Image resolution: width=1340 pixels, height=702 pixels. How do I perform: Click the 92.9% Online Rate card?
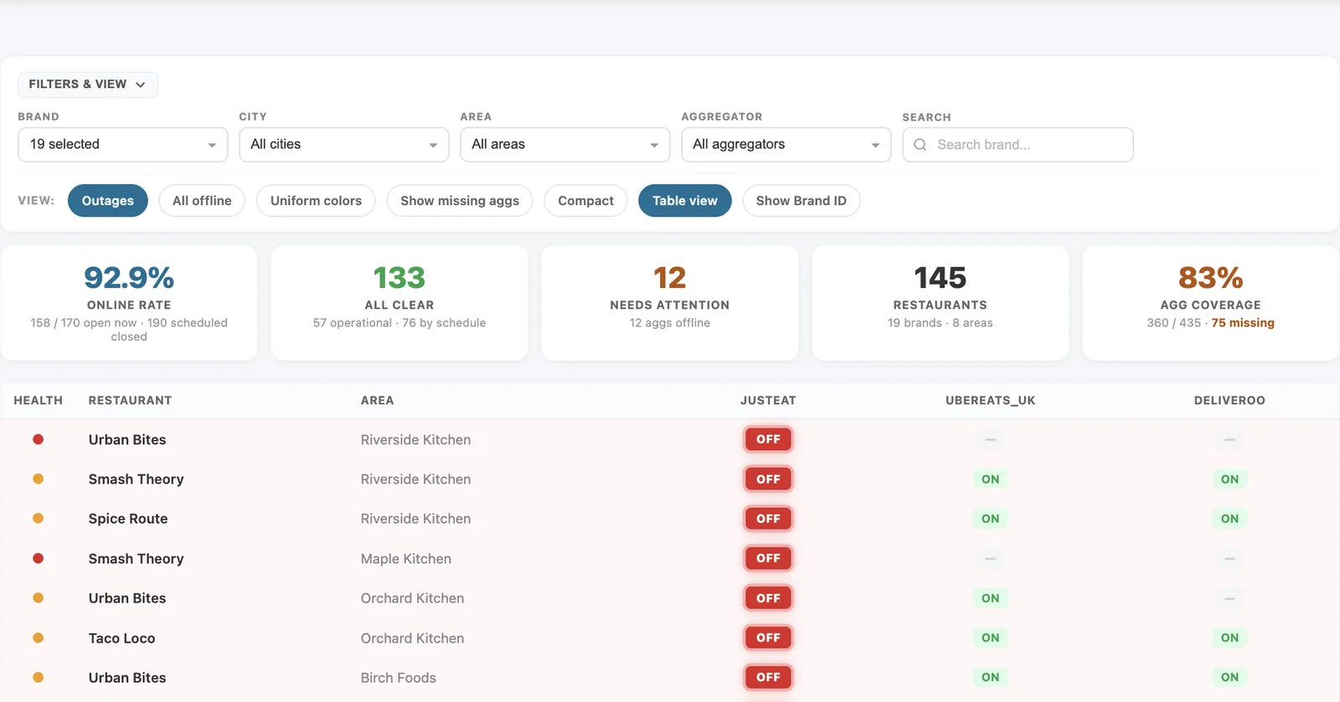pyautogui.click(x=129, y=303)
